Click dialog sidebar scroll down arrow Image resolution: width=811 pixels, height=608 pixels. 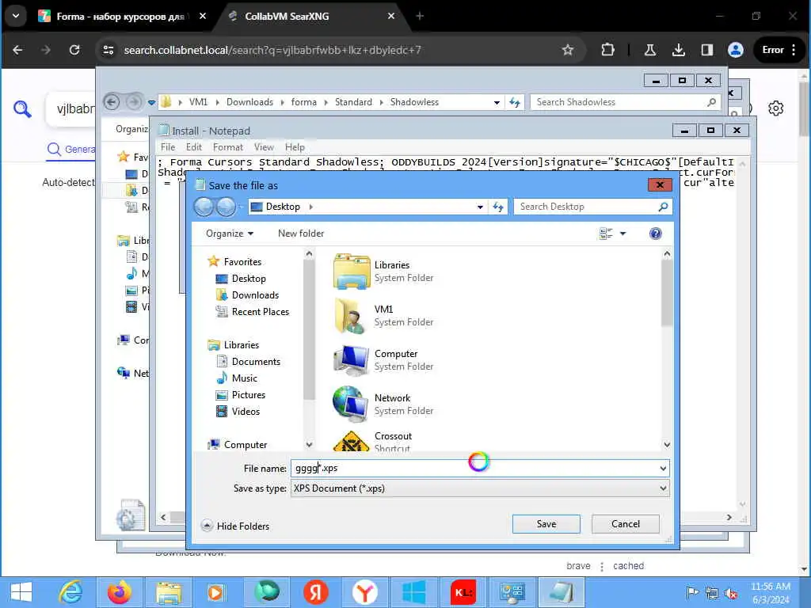[x=309, y=445]
